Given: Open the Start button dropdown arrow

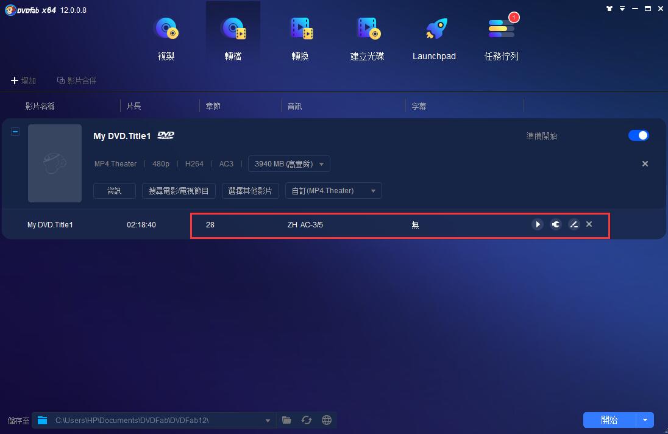Looking at the screenshot, I should [645, 420].
